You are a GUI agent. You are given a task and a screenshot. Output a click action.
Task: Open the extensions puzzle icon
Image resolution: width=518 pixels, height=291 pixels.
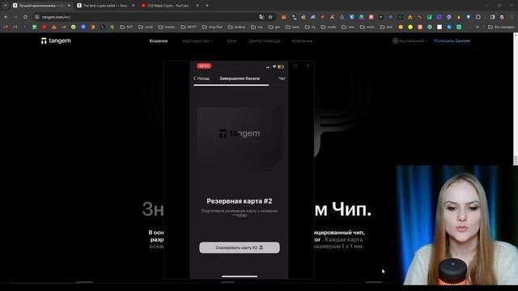point(478,17)
